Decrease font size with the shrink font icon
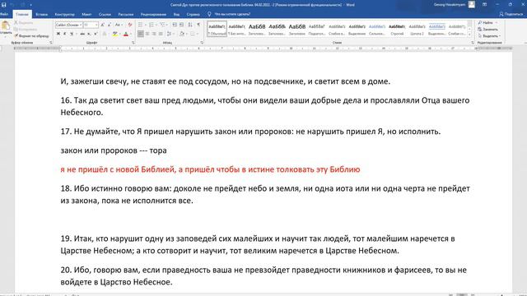 pos(110,25)
